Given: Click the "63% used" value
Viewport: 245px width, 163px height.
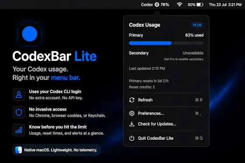Looking at the screenshot, I should coord(194,35).
